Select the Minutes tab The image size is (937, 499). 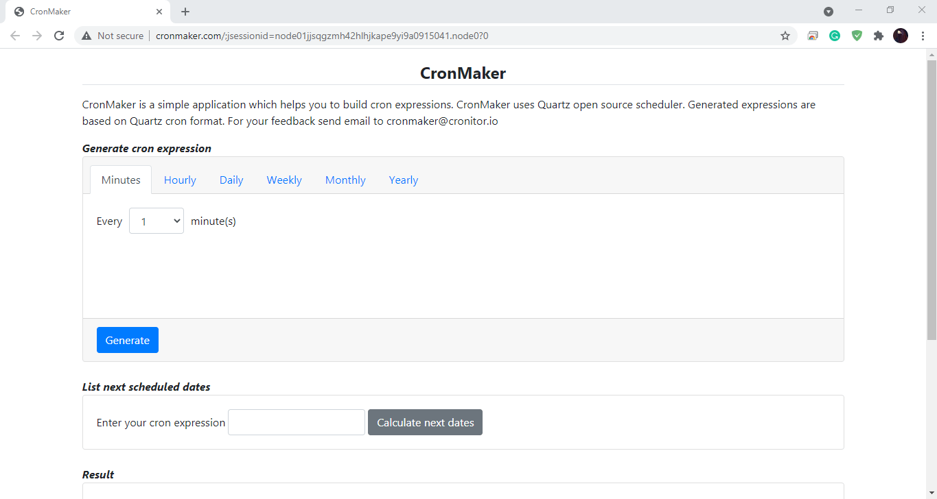[121, 180]
